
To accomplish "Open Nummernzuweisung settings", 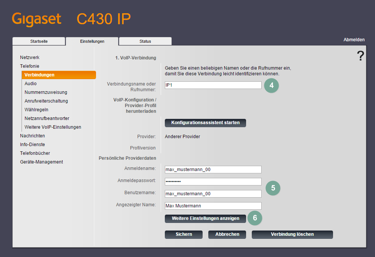I will click(x=46, y=92).
